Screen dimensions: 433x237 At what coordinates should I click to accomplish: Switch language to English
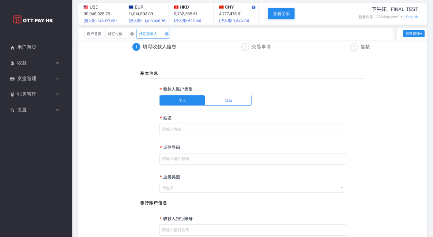(412, 17)
